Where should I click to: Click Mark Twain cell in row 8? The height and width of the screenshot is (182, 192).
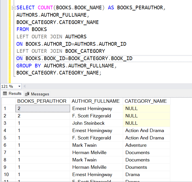tap(96, 160)
